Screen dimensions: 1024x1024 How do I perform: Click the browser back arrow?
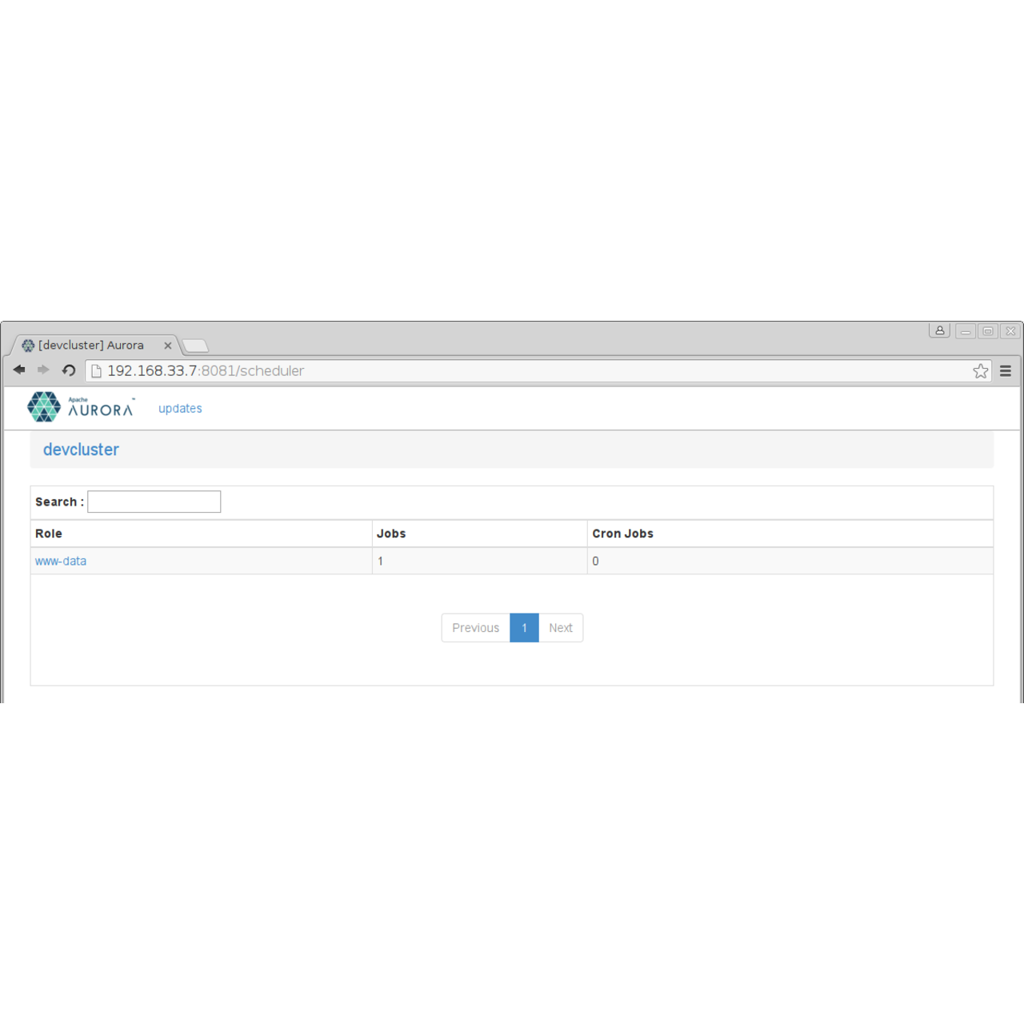coord(19,370)
